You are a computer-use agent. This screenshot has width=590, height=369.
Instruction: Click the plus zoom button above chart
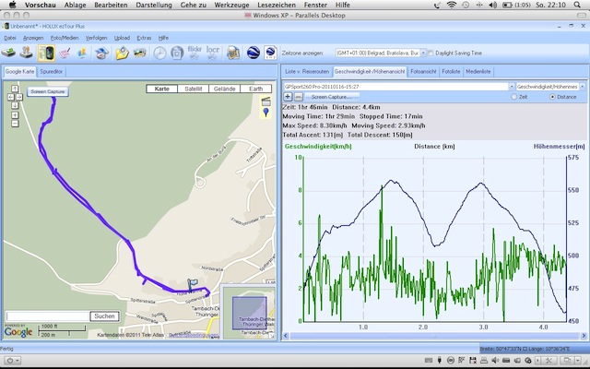[287, 96]
